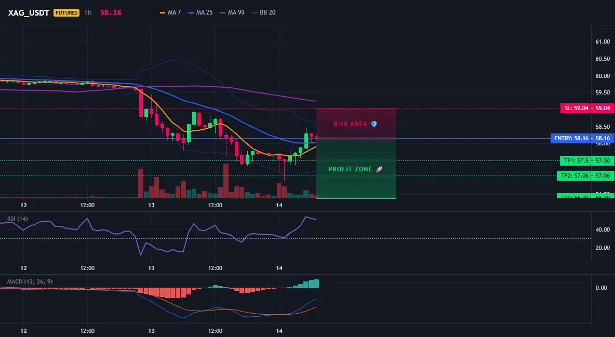Click the MACD (12, 26, 9) indicator label
This screenshot has width=615, height=337.
click(30, 281)
